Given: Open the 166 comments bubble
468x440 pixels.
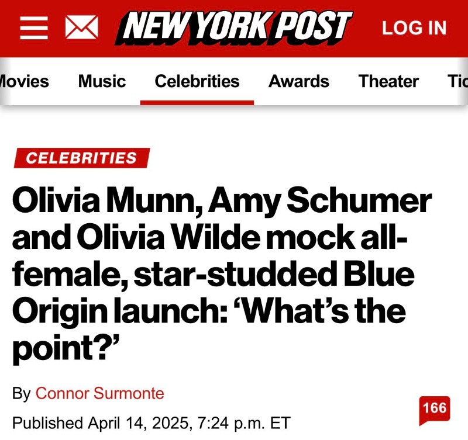Looking at the screenshot, I should pyautogui.click(x=434, y=407).
